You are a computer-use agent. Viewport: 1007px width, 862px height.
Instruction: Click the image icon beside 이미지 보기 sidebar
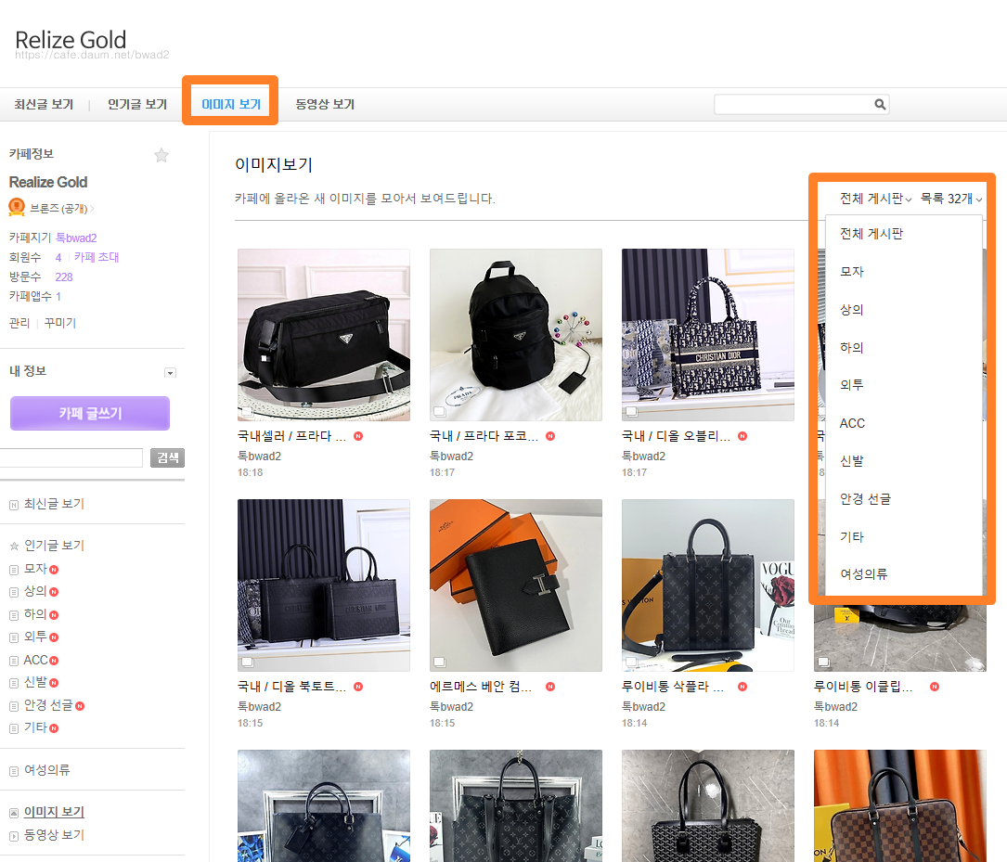point(14,813)
